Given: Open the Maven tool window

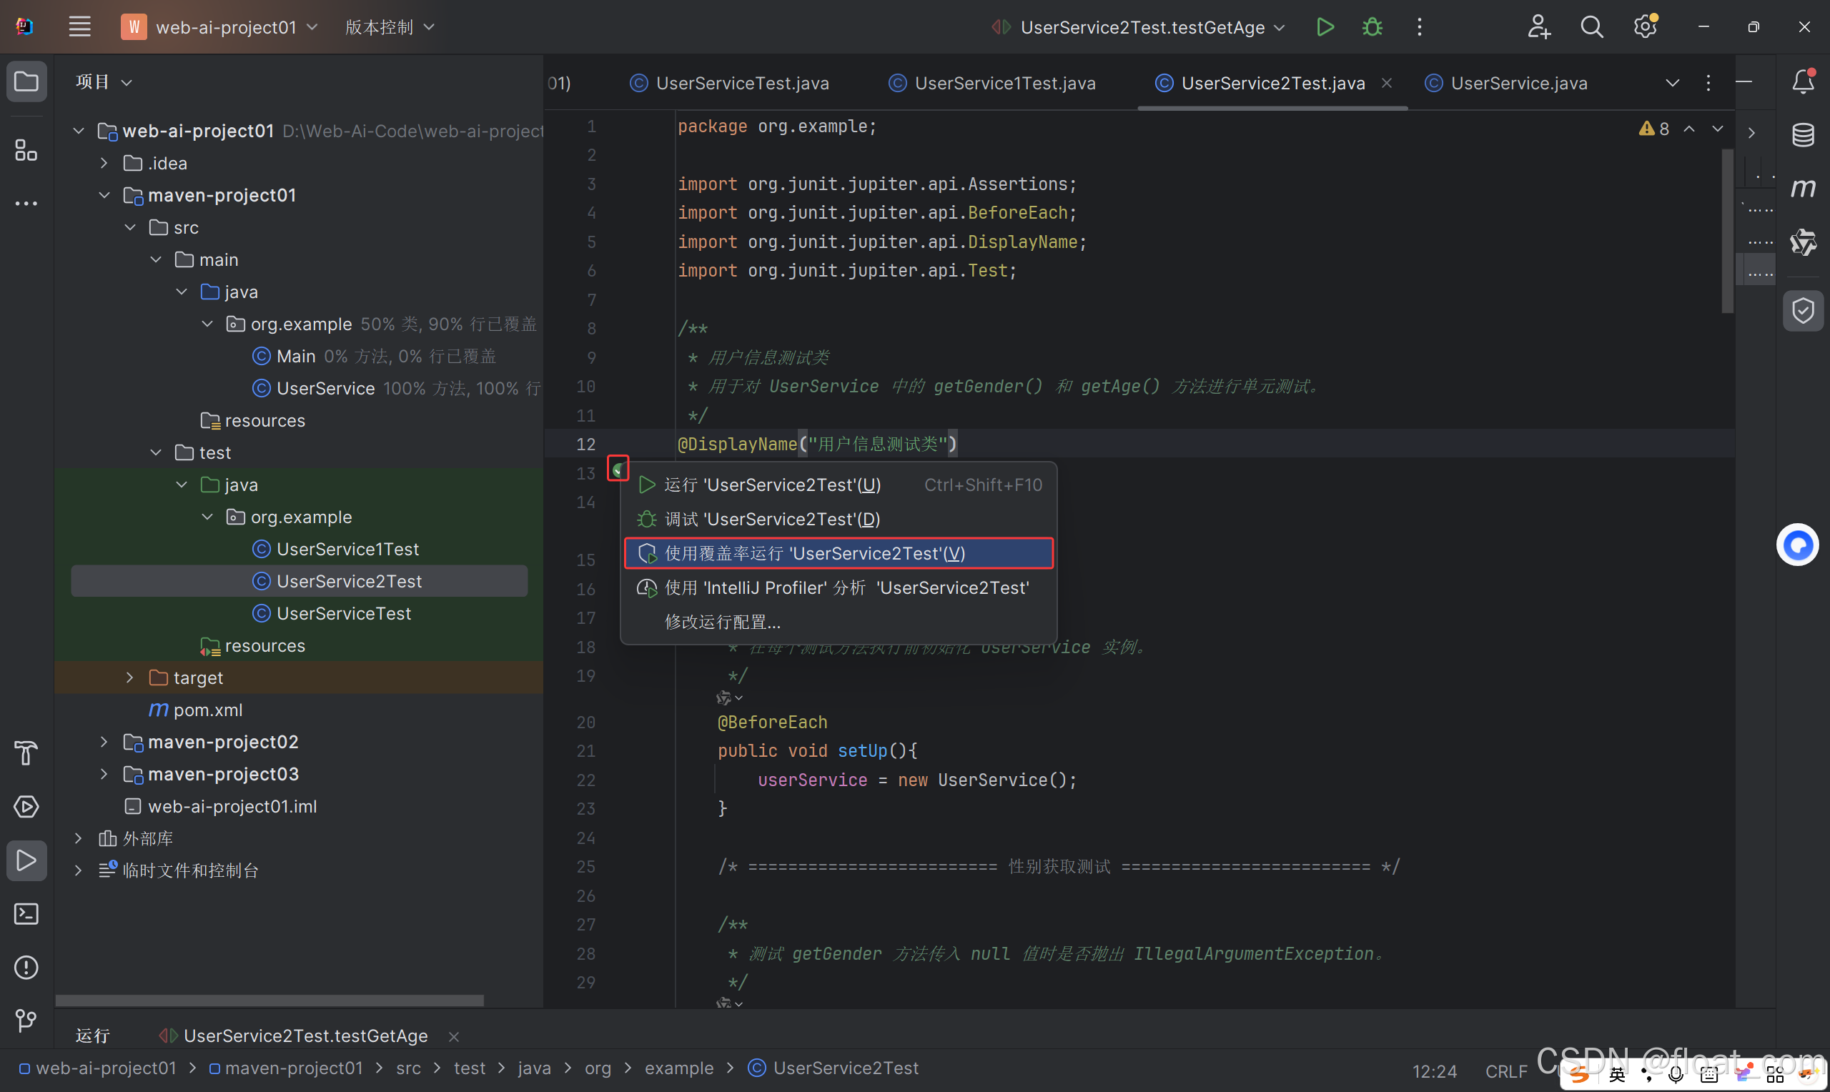Looking at the screenshot, I should click(x=1802, y=189).
